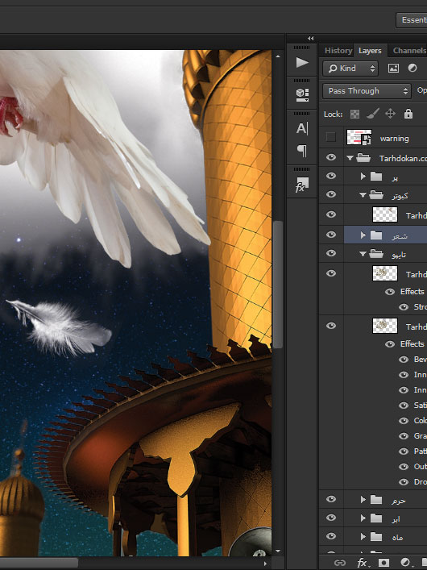
Task: Open the Essentials workspace switcher
Action: click(412, 20)
